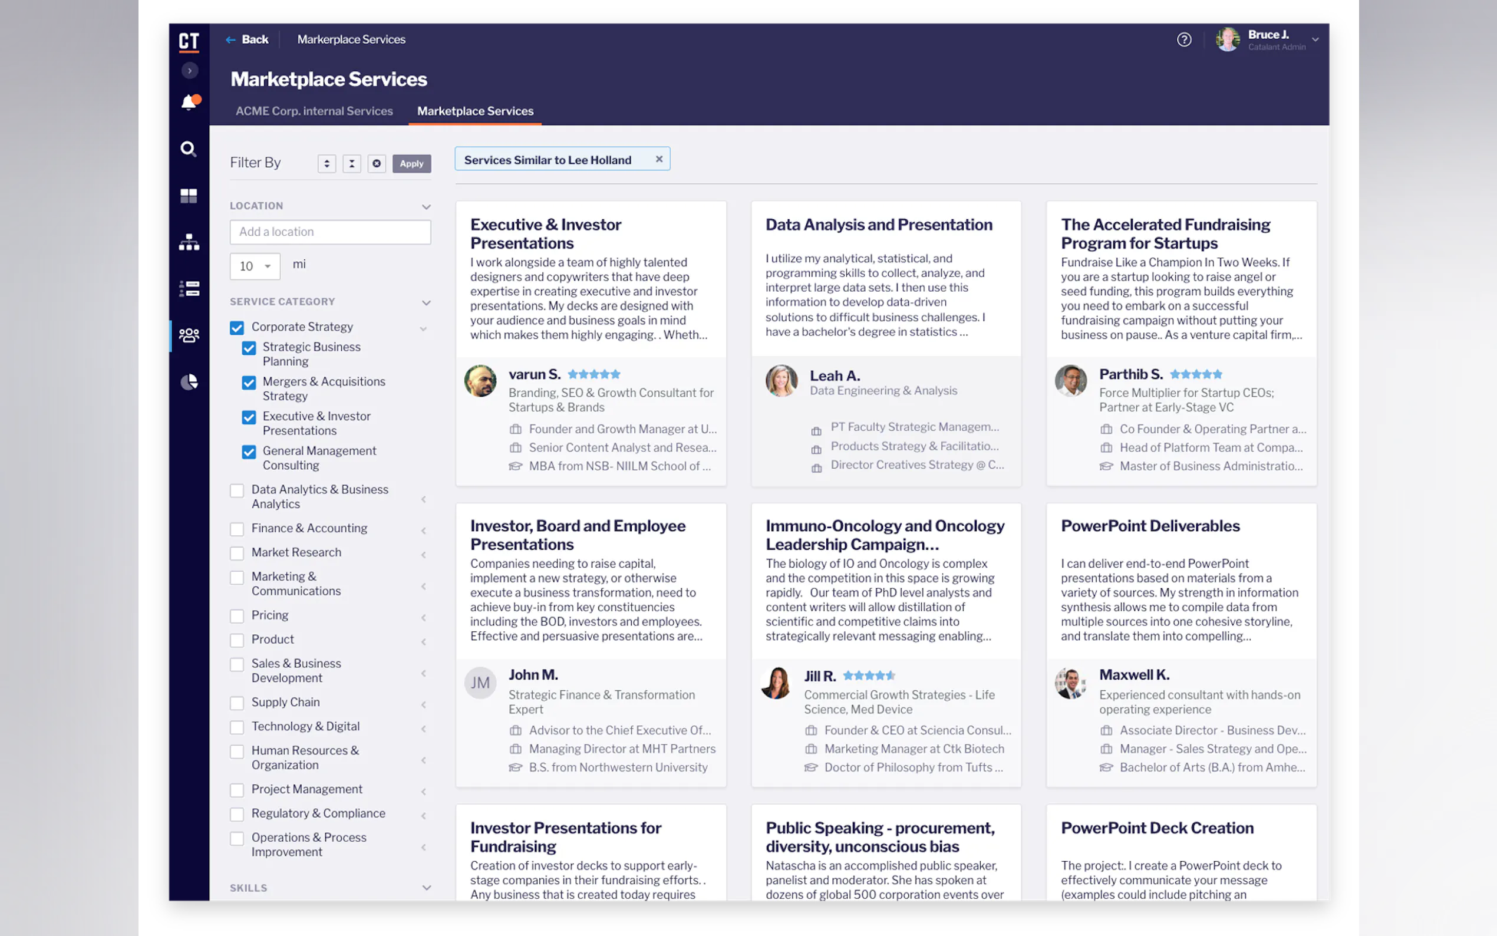Click the help question mark icon
The height and width of the screenshot is (936, 1497).
click(x=1184, y=39)
